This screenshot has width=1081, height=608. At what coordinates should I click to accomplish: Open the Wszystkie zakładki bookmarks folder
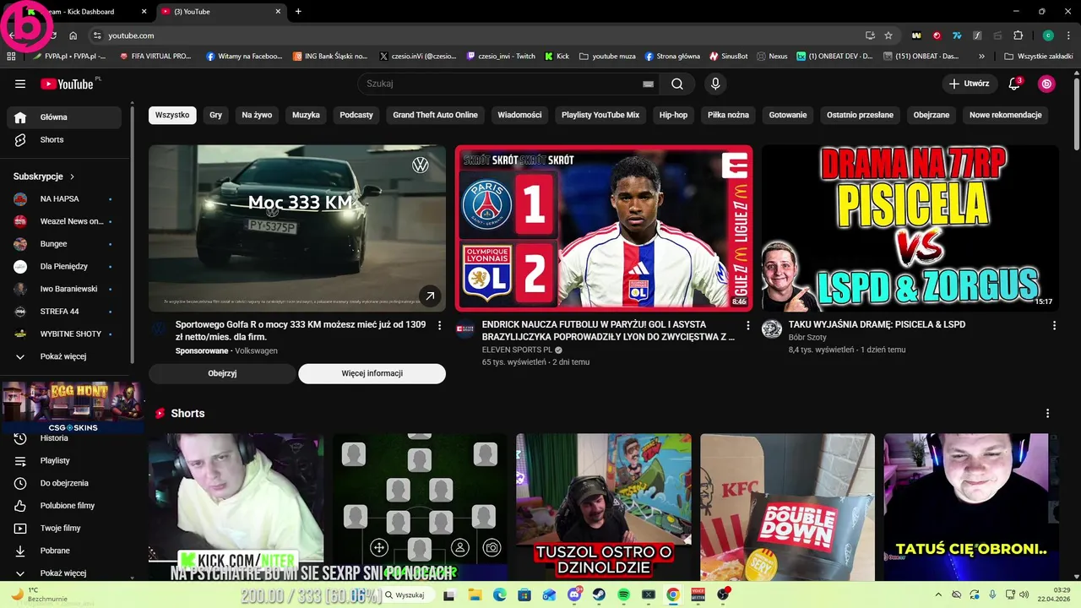[x=1039, y=57]
